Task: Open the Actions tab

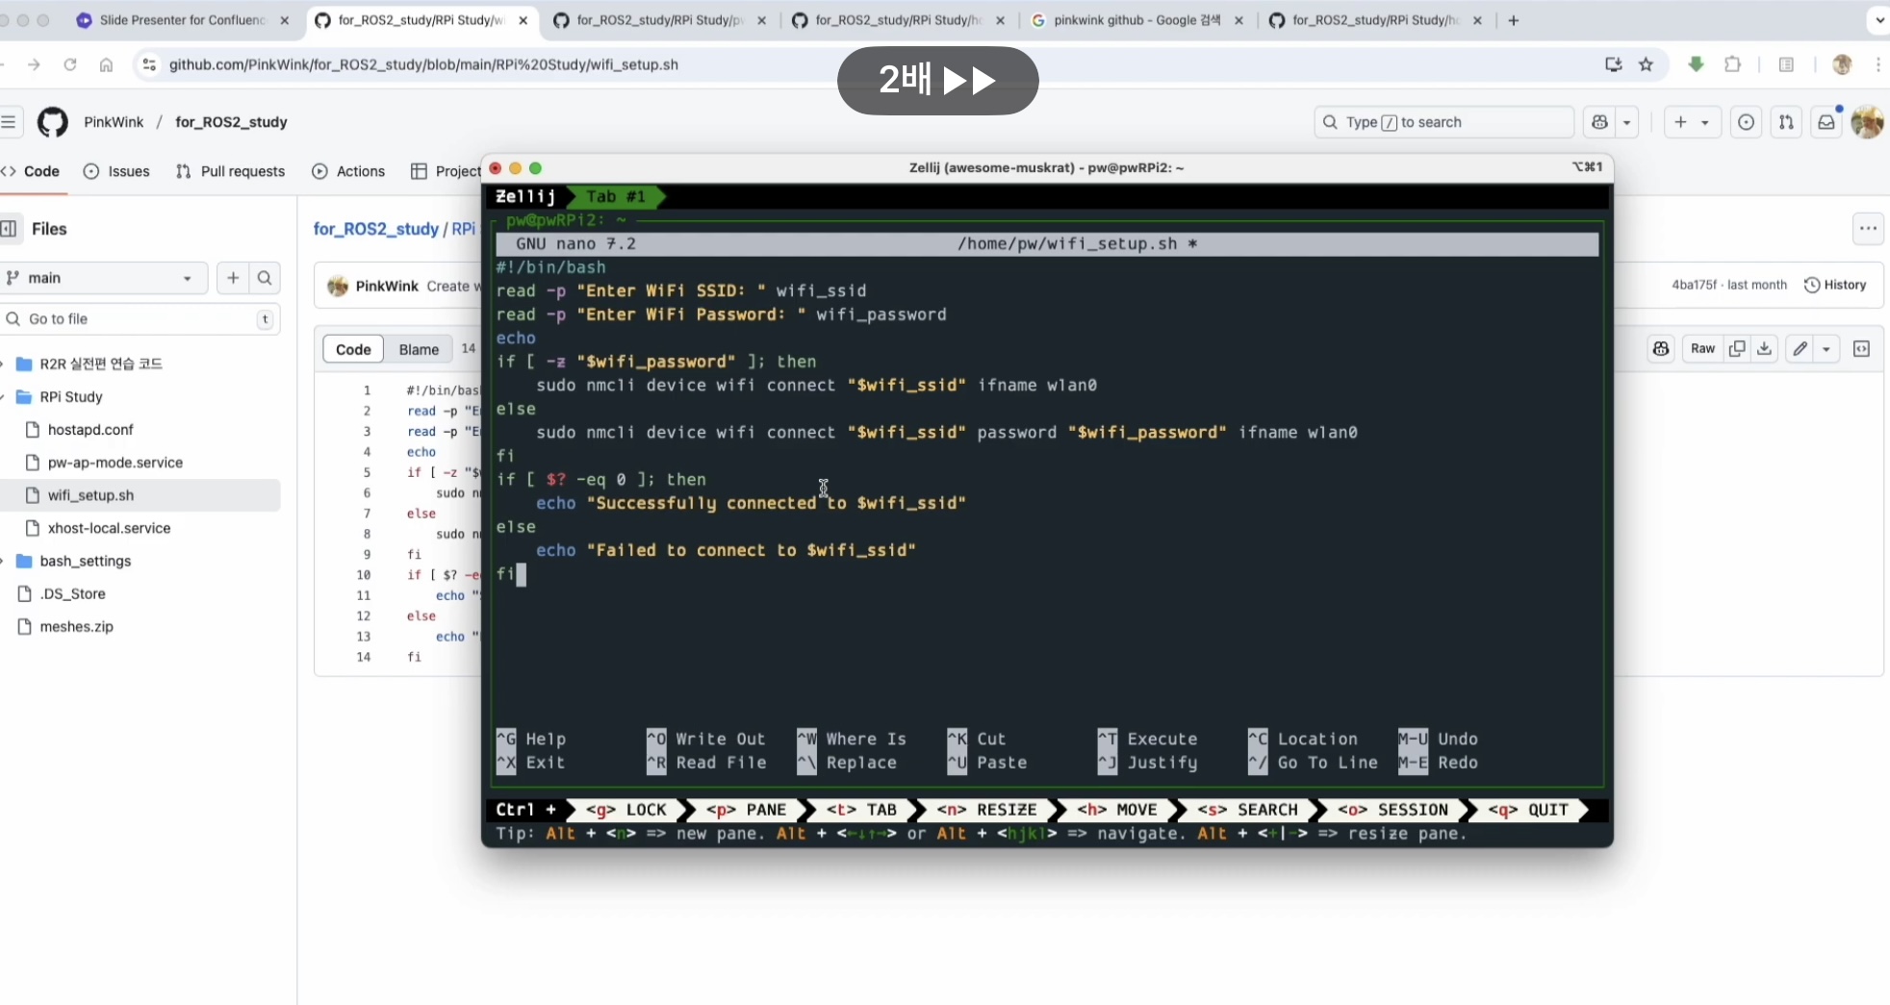Action: click(x=348, y=171)
